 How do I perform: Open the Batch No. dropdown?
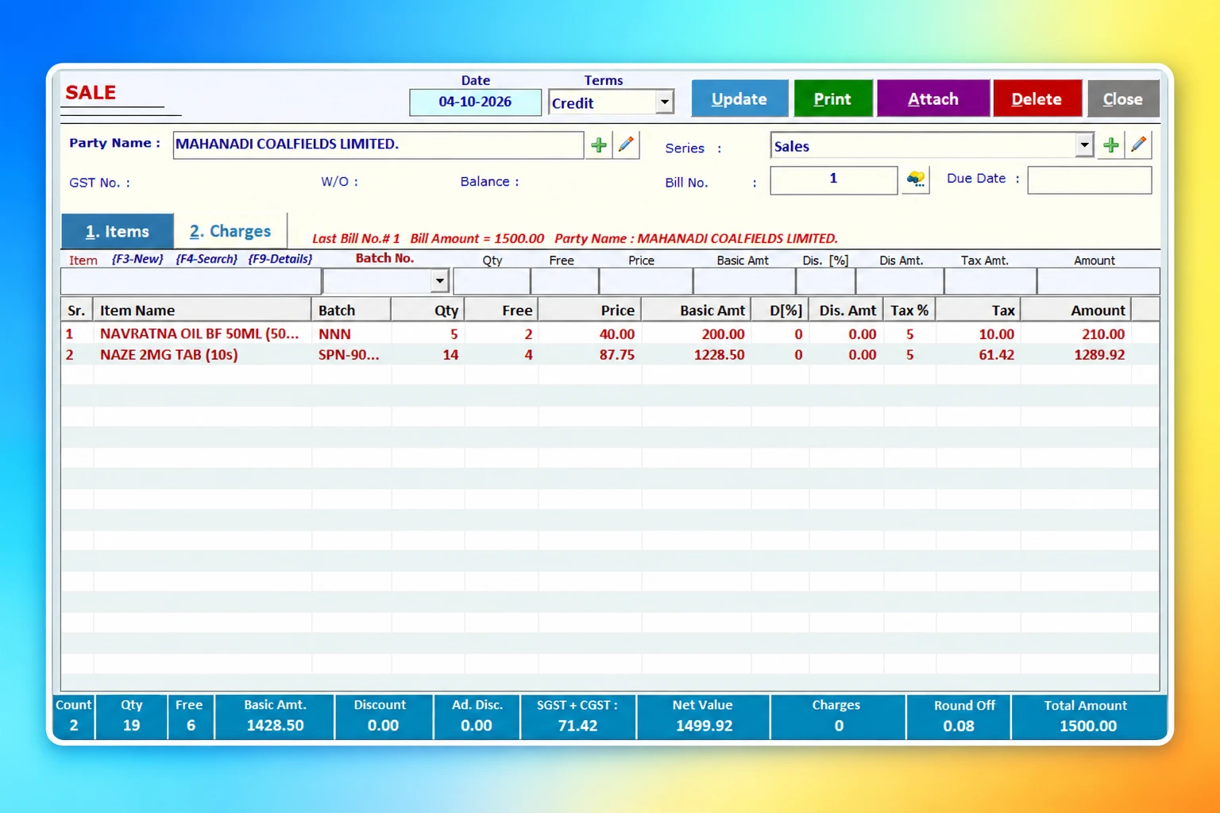pos(439,280)
